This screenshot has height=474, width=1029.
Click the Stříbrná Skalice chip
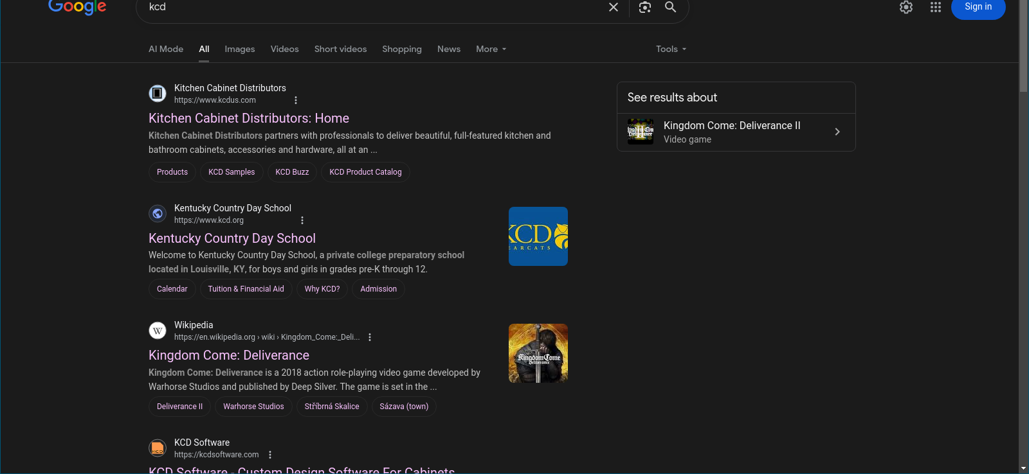(x=332, y=407)
